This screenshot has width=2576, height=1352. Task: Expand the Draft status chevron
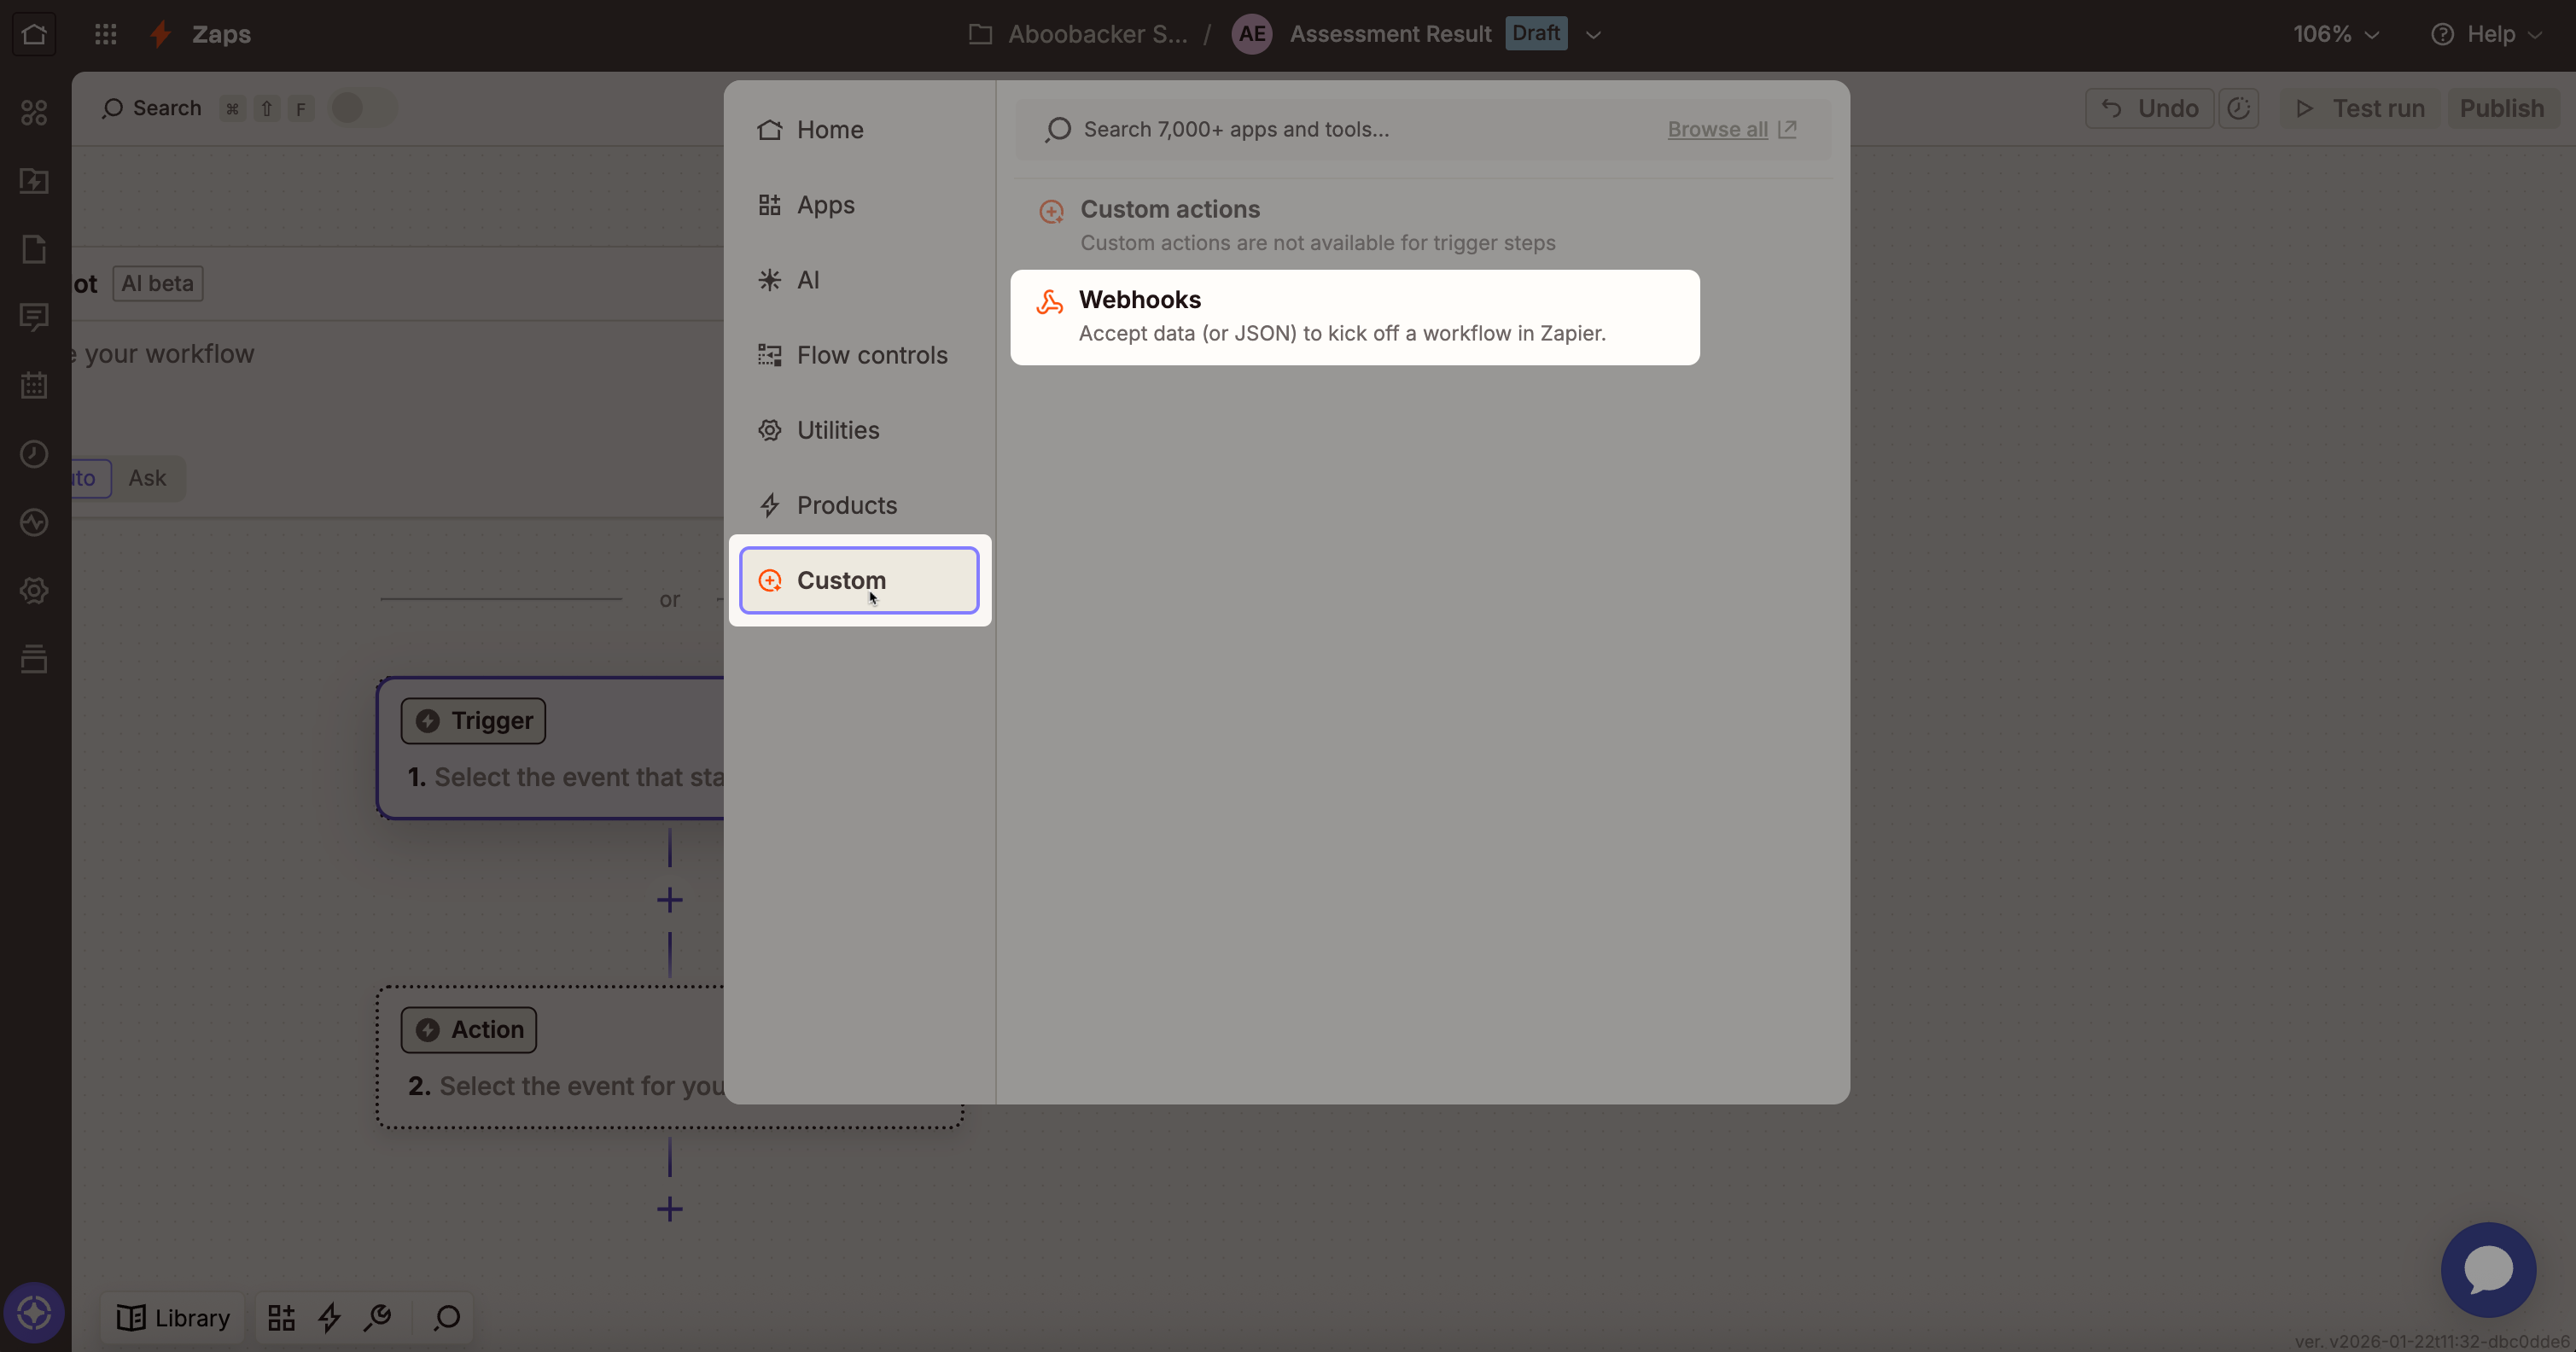[1593, 35]
